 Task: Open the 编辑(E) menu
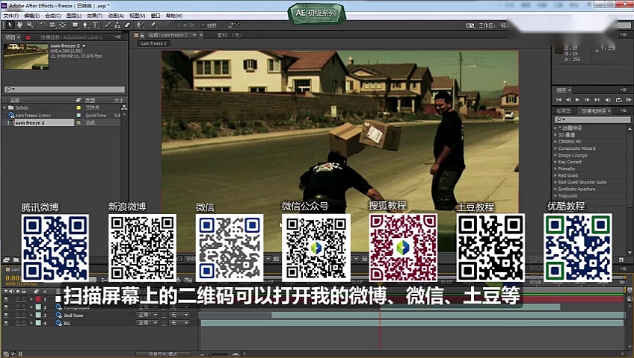click(31, 16)
